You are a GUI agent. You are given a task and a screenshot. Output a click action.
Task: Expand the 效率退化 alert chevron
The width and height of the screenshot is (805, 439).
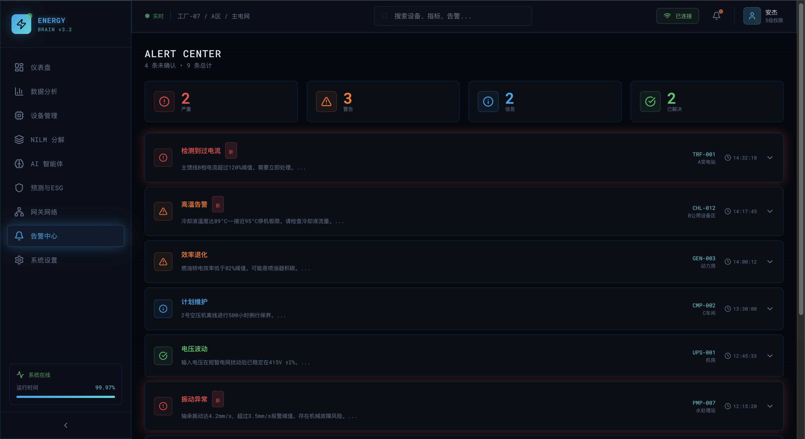click(770, 262)
